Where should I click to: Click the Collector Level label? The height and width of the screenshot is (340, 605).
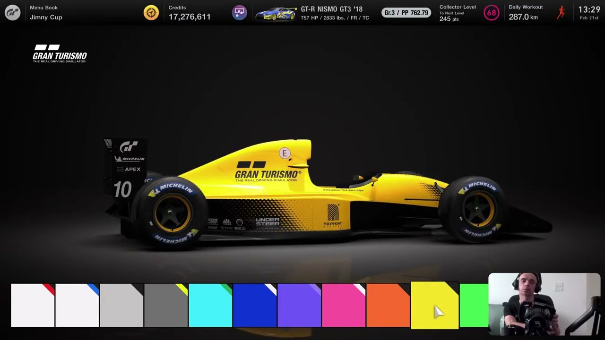click(458, 7)
